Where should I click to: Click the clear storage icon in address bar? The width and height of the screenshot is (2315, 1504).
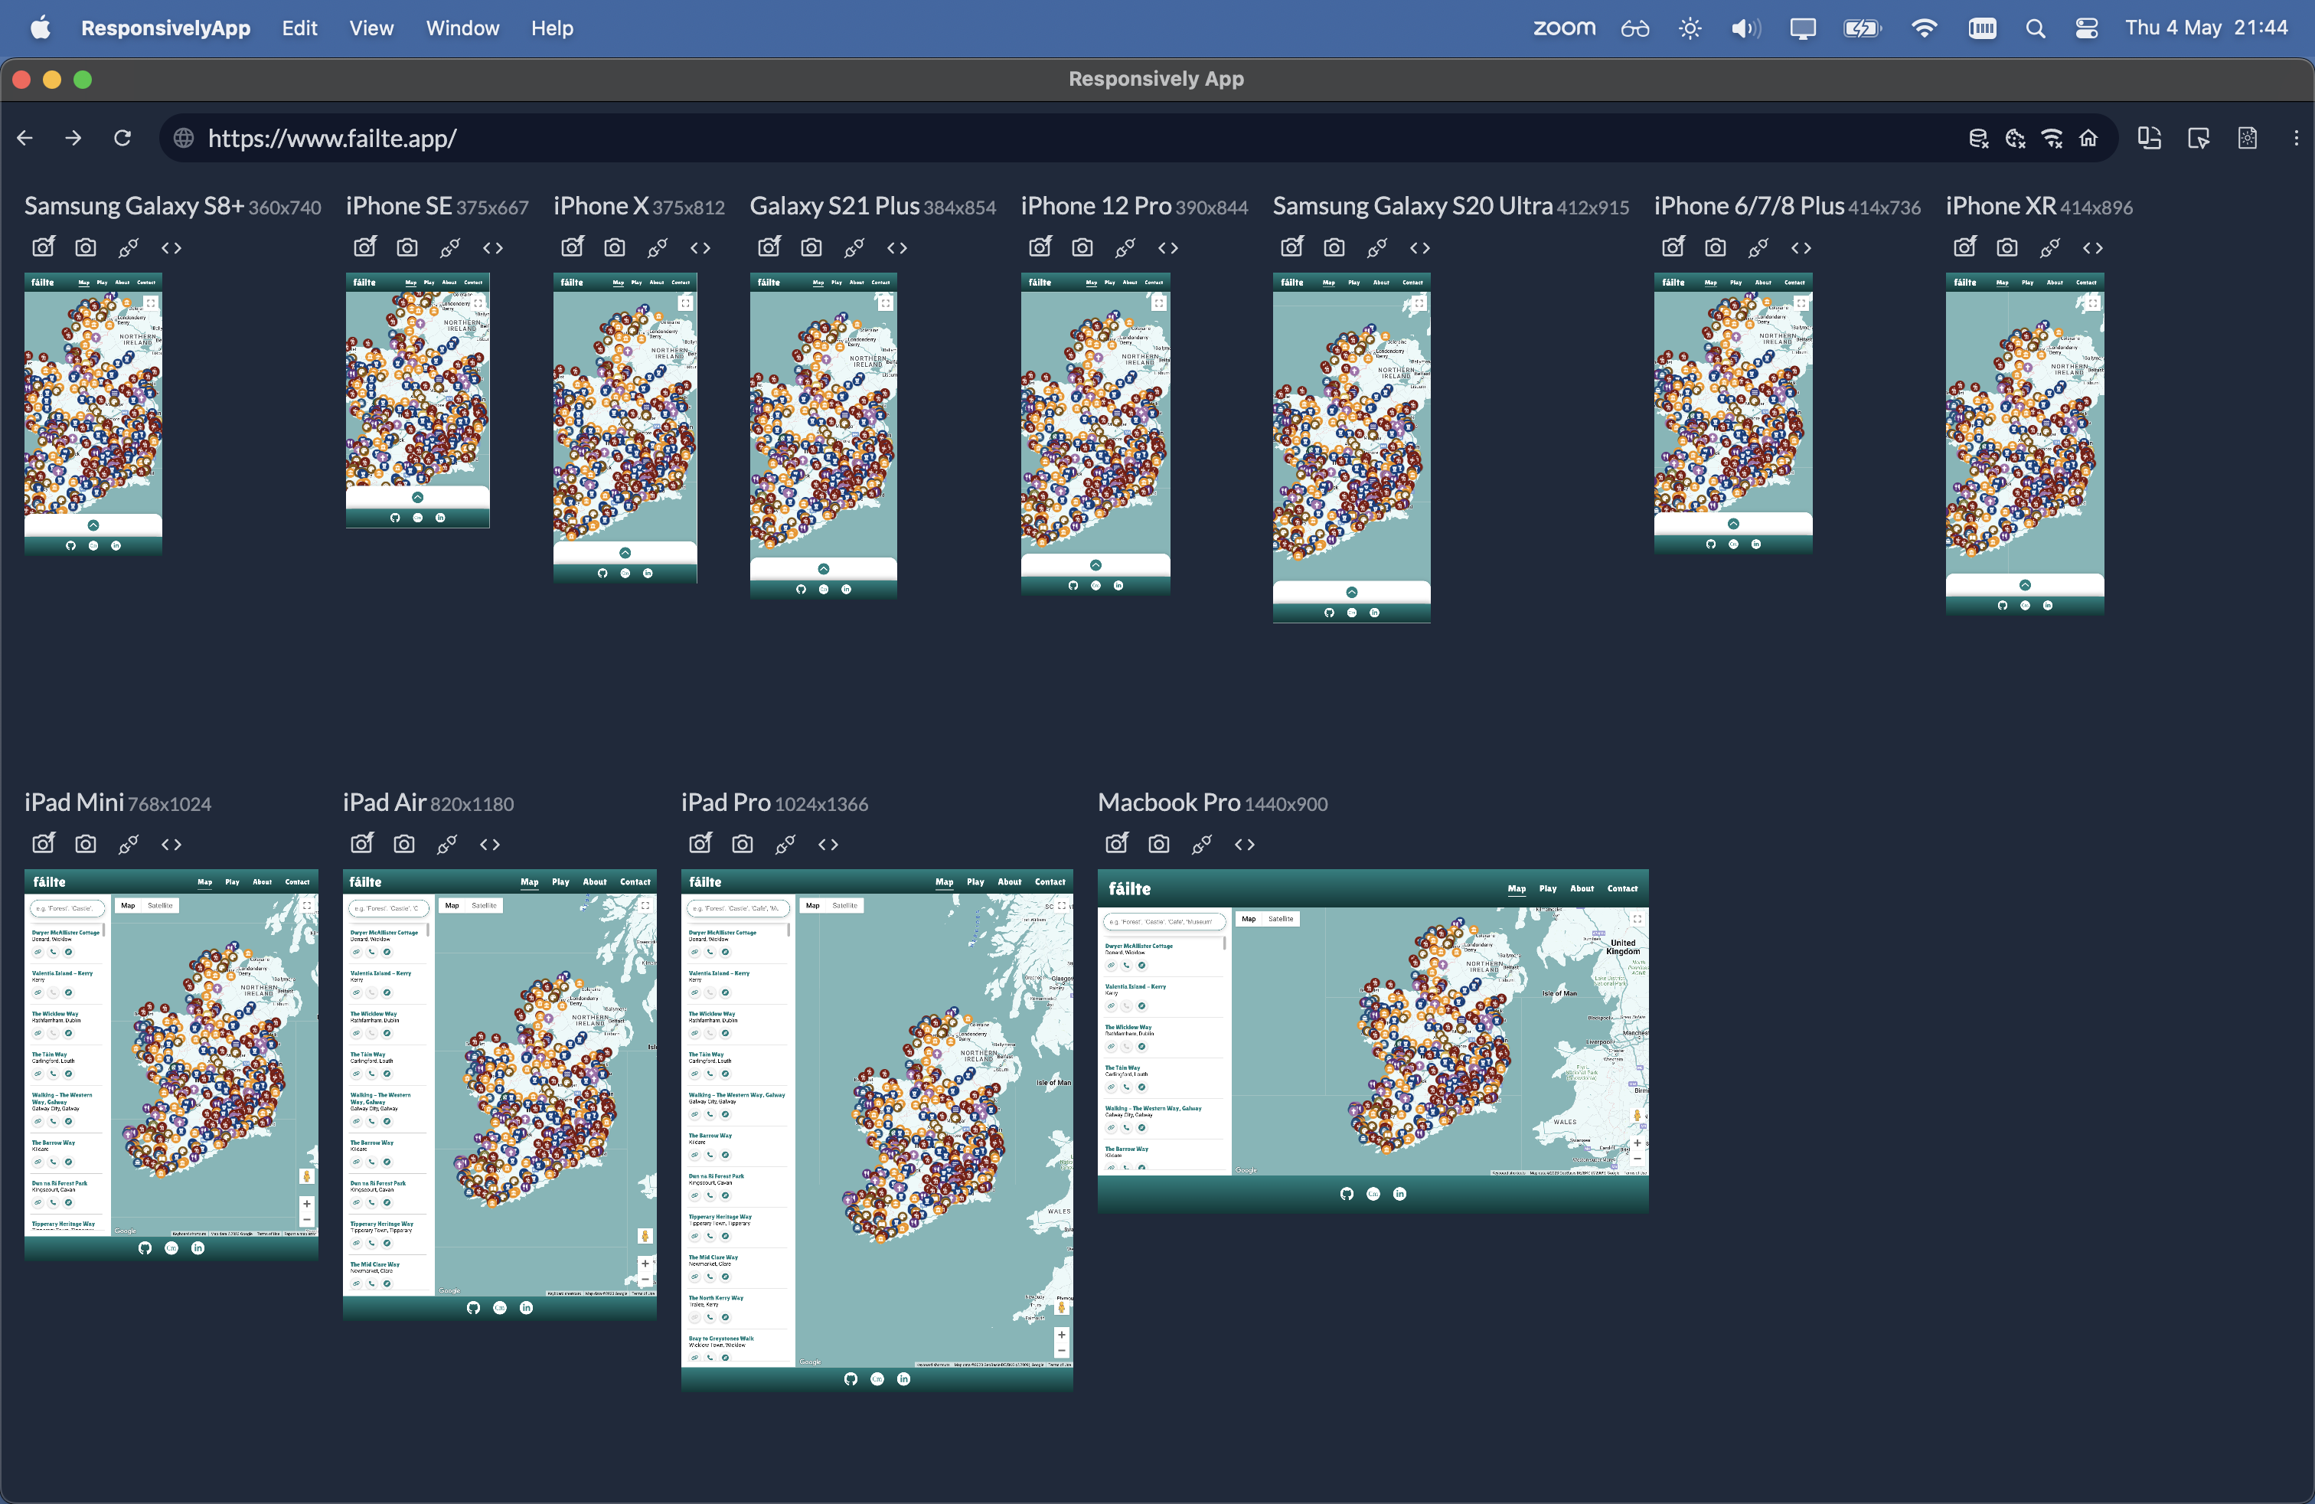[x=1977, y=138]
